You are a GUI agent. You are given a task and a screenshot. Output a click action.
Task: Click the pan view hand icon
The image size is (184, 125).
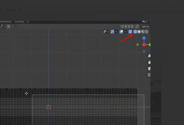tap(149, 62)
